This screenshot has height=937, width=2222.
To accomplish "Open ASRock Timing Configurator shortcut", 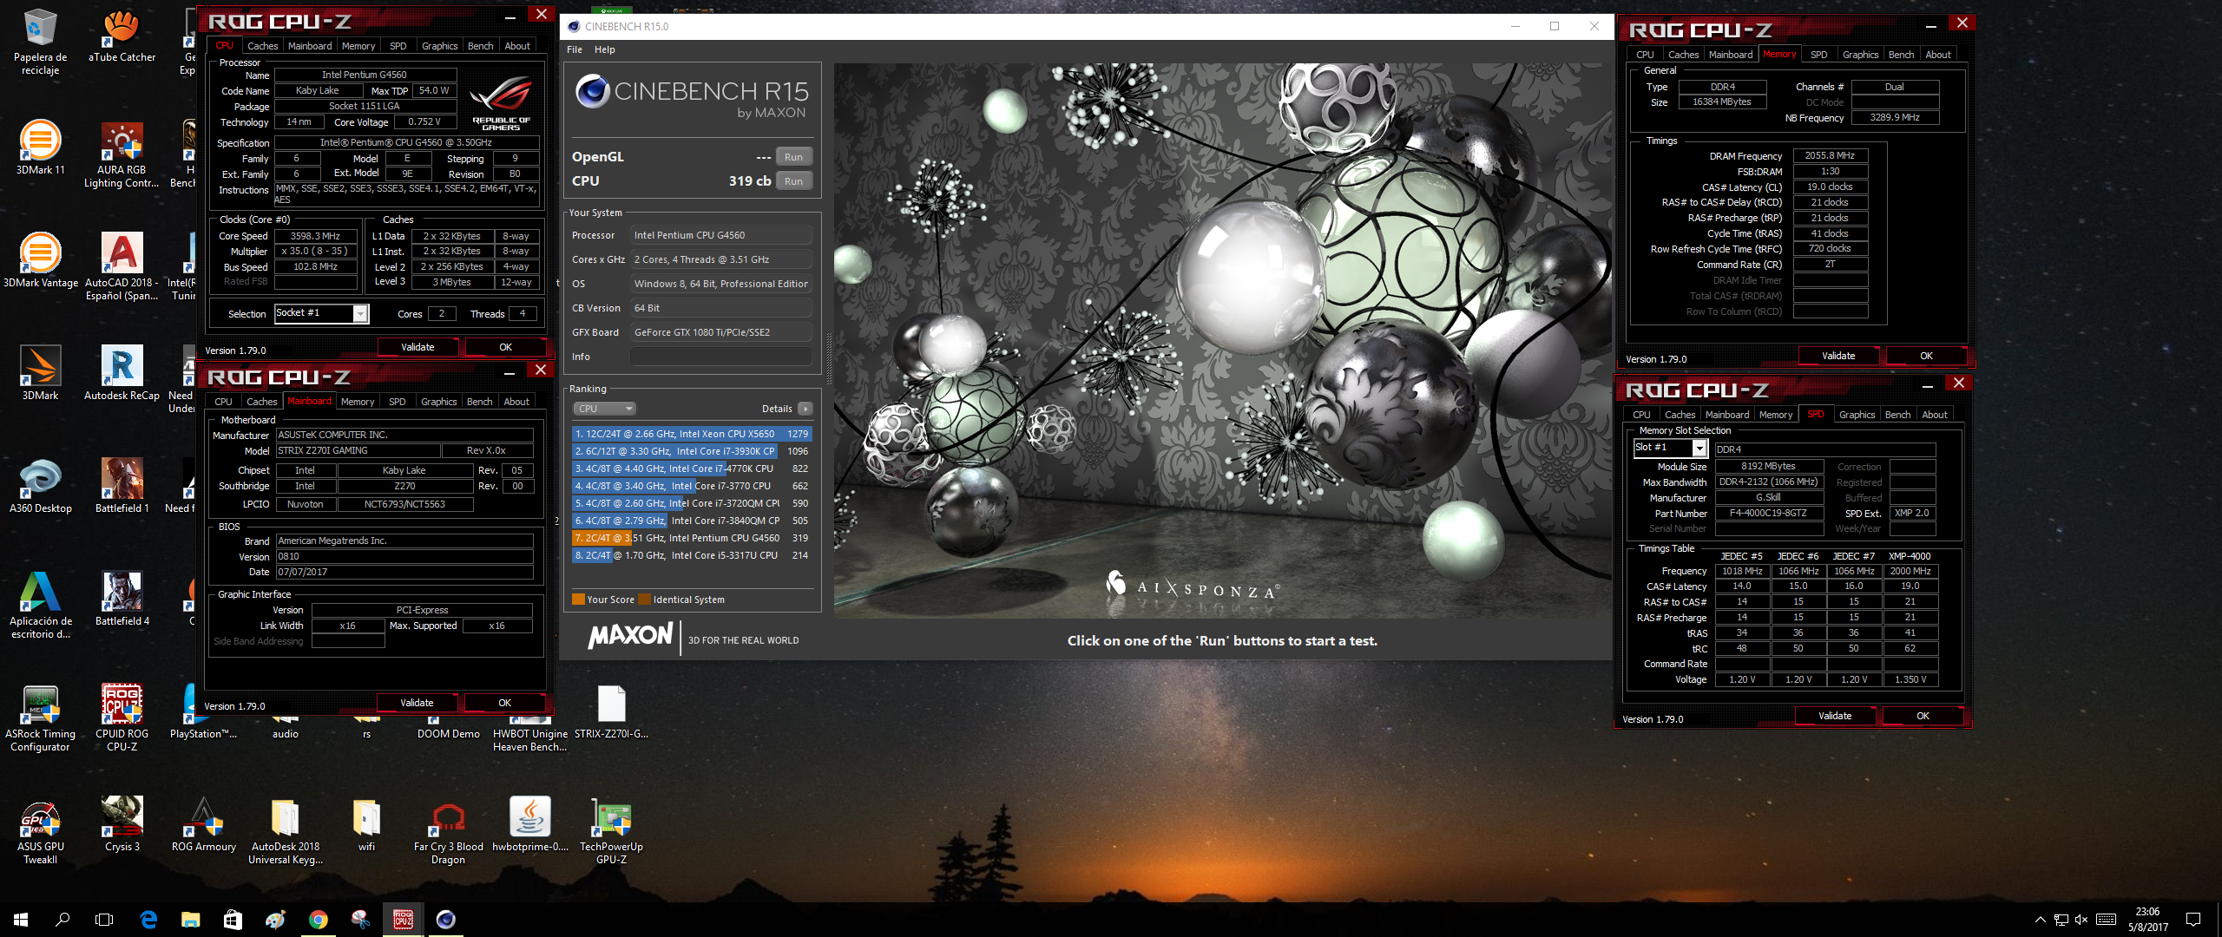I will (x=40, y=718).
